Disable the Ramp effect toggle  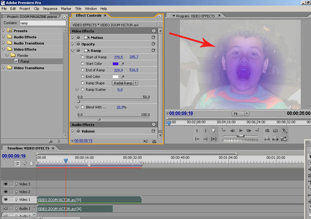(x=78, y=51)
